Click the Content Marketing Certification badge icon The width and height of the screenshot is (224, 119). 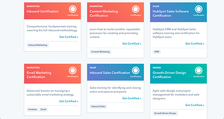coord(136,9)
